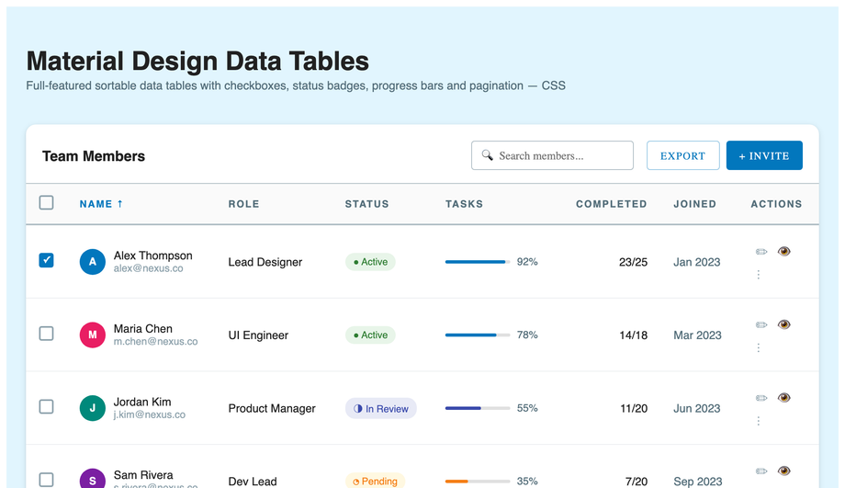Click Maria Chen's pink avatar M
Screen dimensions: 845x488
93,335
